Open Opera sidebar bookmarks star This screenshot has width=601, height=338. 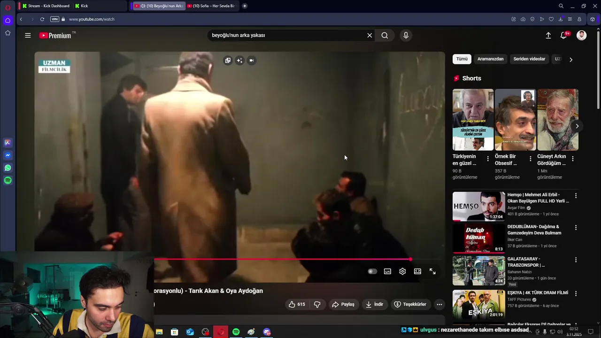(x=8, y=33)
